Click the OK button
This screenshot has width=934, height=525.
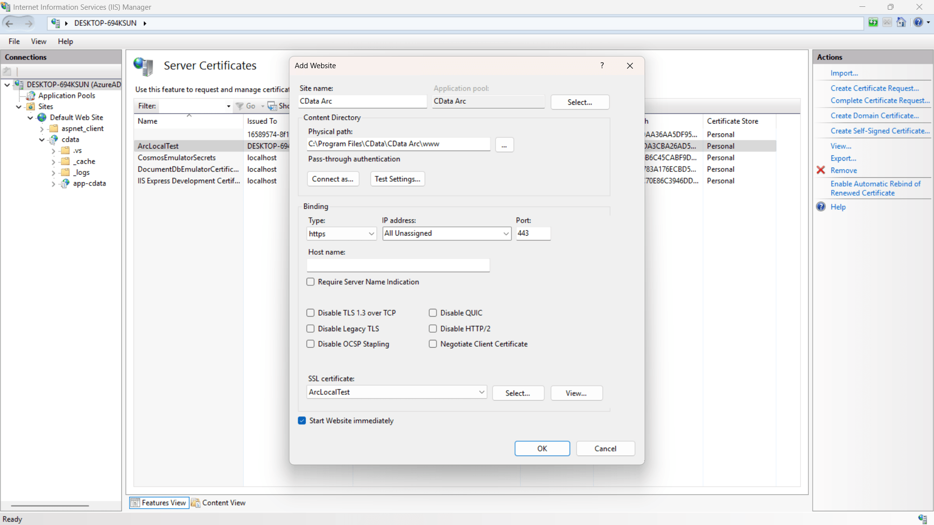tap(542, 449)
